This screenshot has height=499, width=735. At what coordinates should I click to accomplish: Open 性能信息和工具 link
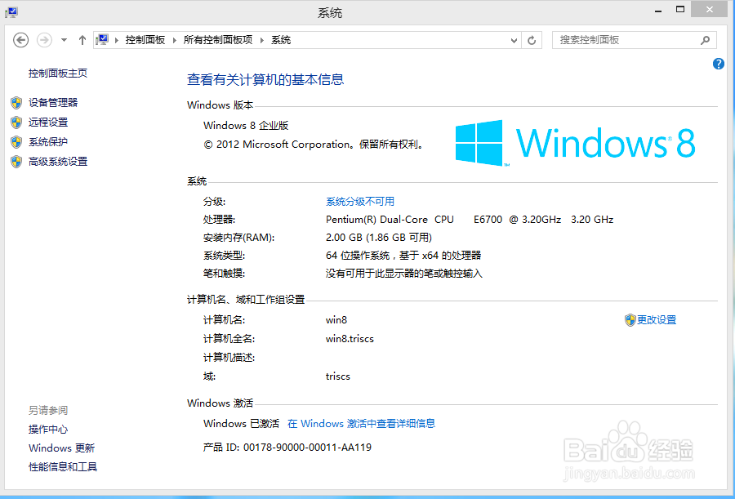(x=63, y=467)
